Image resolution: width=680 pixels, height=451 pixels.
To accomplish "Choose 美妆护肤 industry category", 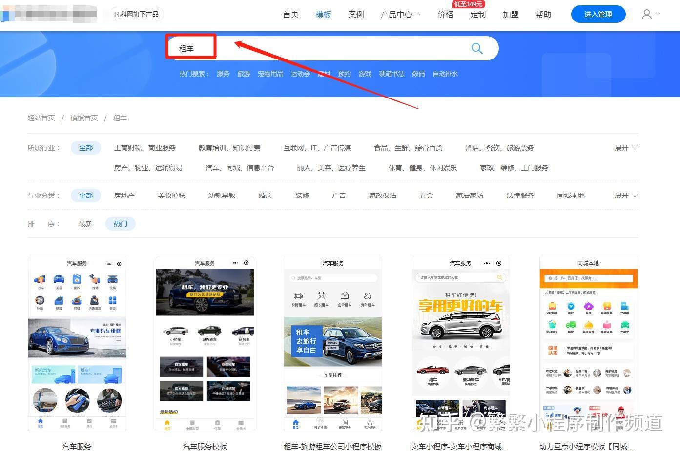I will pyautogui.click(x=171, y=196).
